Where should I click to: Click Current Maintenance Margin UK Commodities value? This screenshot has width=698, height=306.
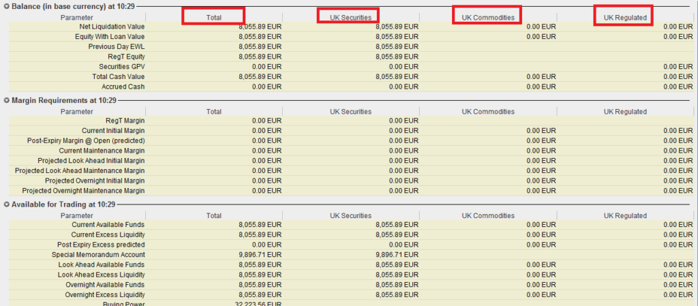(x=541, y=151)
